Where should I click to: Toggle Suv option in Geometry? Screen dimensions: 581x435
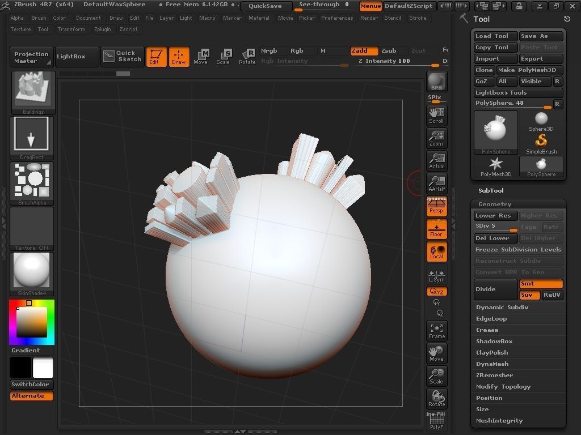(529, 295)
